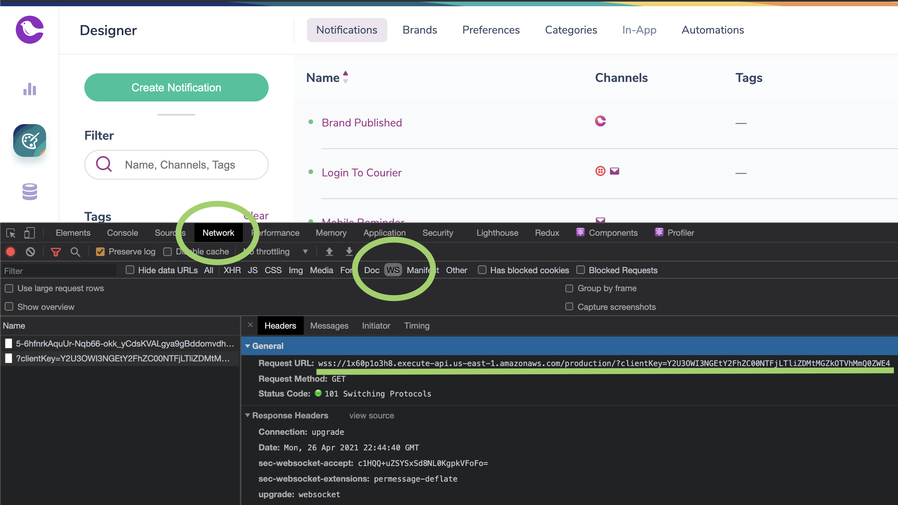Open Login To Courier notification
Viewport: 898px width, 505px height.
362,172
